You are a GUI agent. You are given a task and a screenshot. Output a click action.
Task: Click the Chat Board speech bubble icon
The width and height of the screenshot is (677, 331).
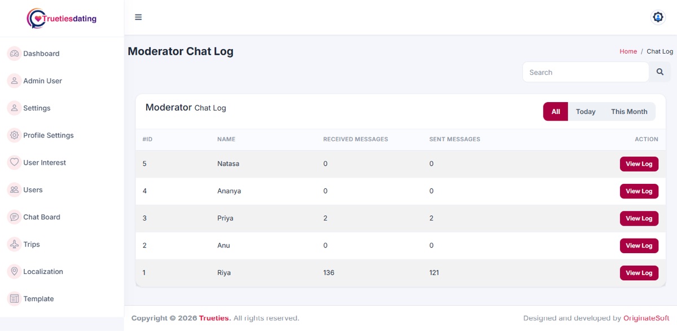(x=14, y=217)
